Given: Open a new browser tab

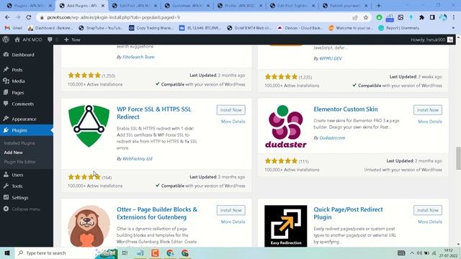Looking at the screenshot, I should pyautogui.click(x=379, y=6).
